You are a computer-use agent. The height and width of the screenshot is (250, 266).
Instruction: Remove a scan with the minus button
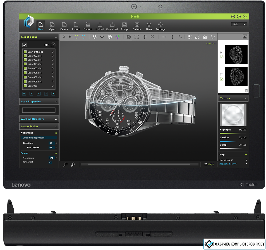tap(31, 94)
